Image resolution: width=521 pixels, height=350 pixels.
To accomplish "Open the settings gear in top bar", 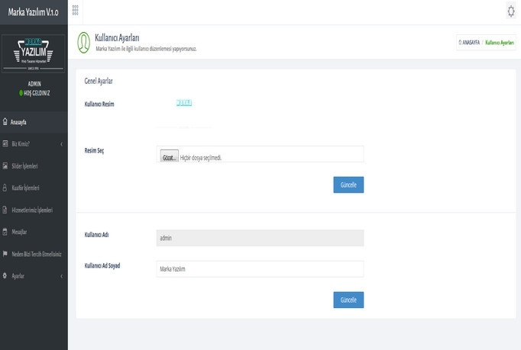I will click(510, 10).
